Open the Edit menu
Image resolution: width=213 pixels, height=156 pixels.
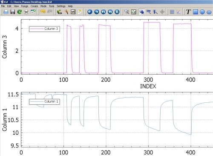pos(9,6)
